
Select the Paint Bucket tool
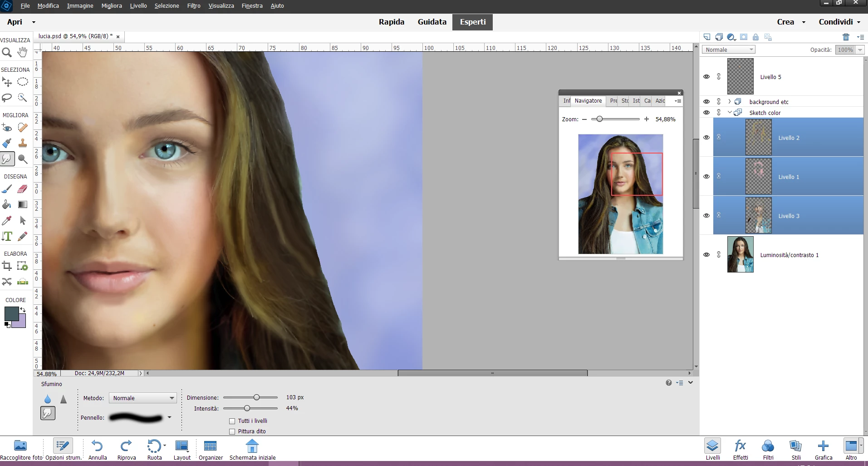click(x=7, y=204)
